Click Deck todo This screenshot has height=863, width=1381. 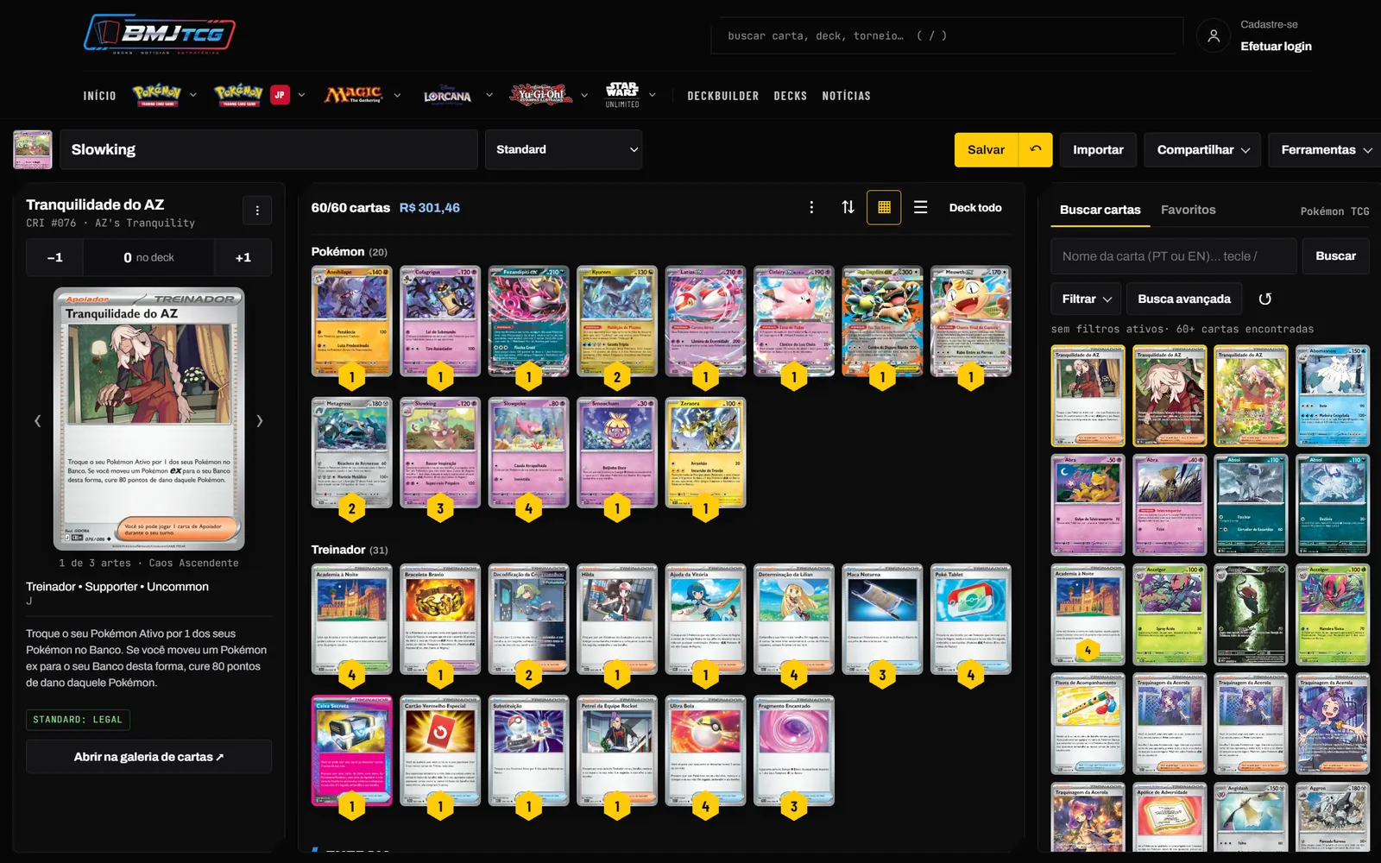tap(975, 207)
